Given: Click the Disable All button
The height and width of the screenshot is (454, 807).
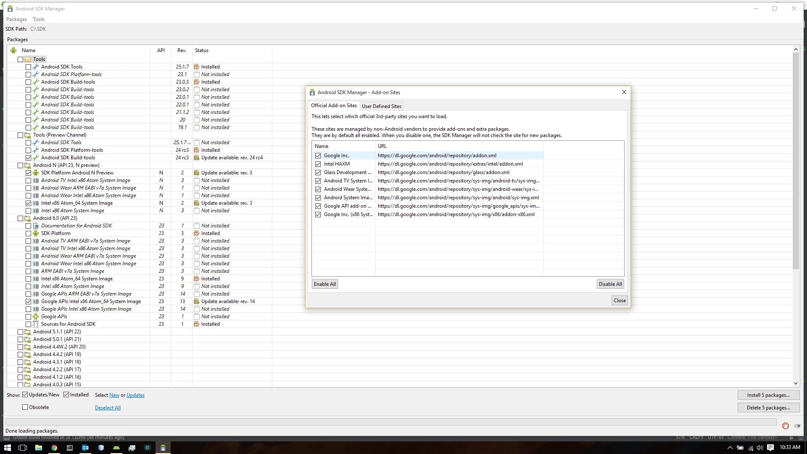Looking at the screenshot, I should pos(610,284).
